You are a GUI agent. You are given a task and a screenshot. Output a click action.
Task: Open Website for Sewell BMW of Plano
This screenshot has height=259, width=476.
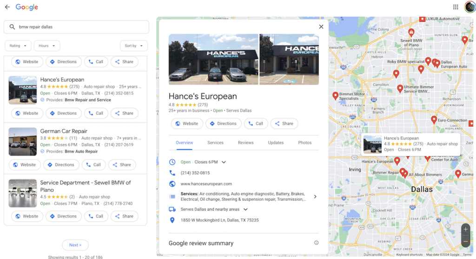coord(27,216)
